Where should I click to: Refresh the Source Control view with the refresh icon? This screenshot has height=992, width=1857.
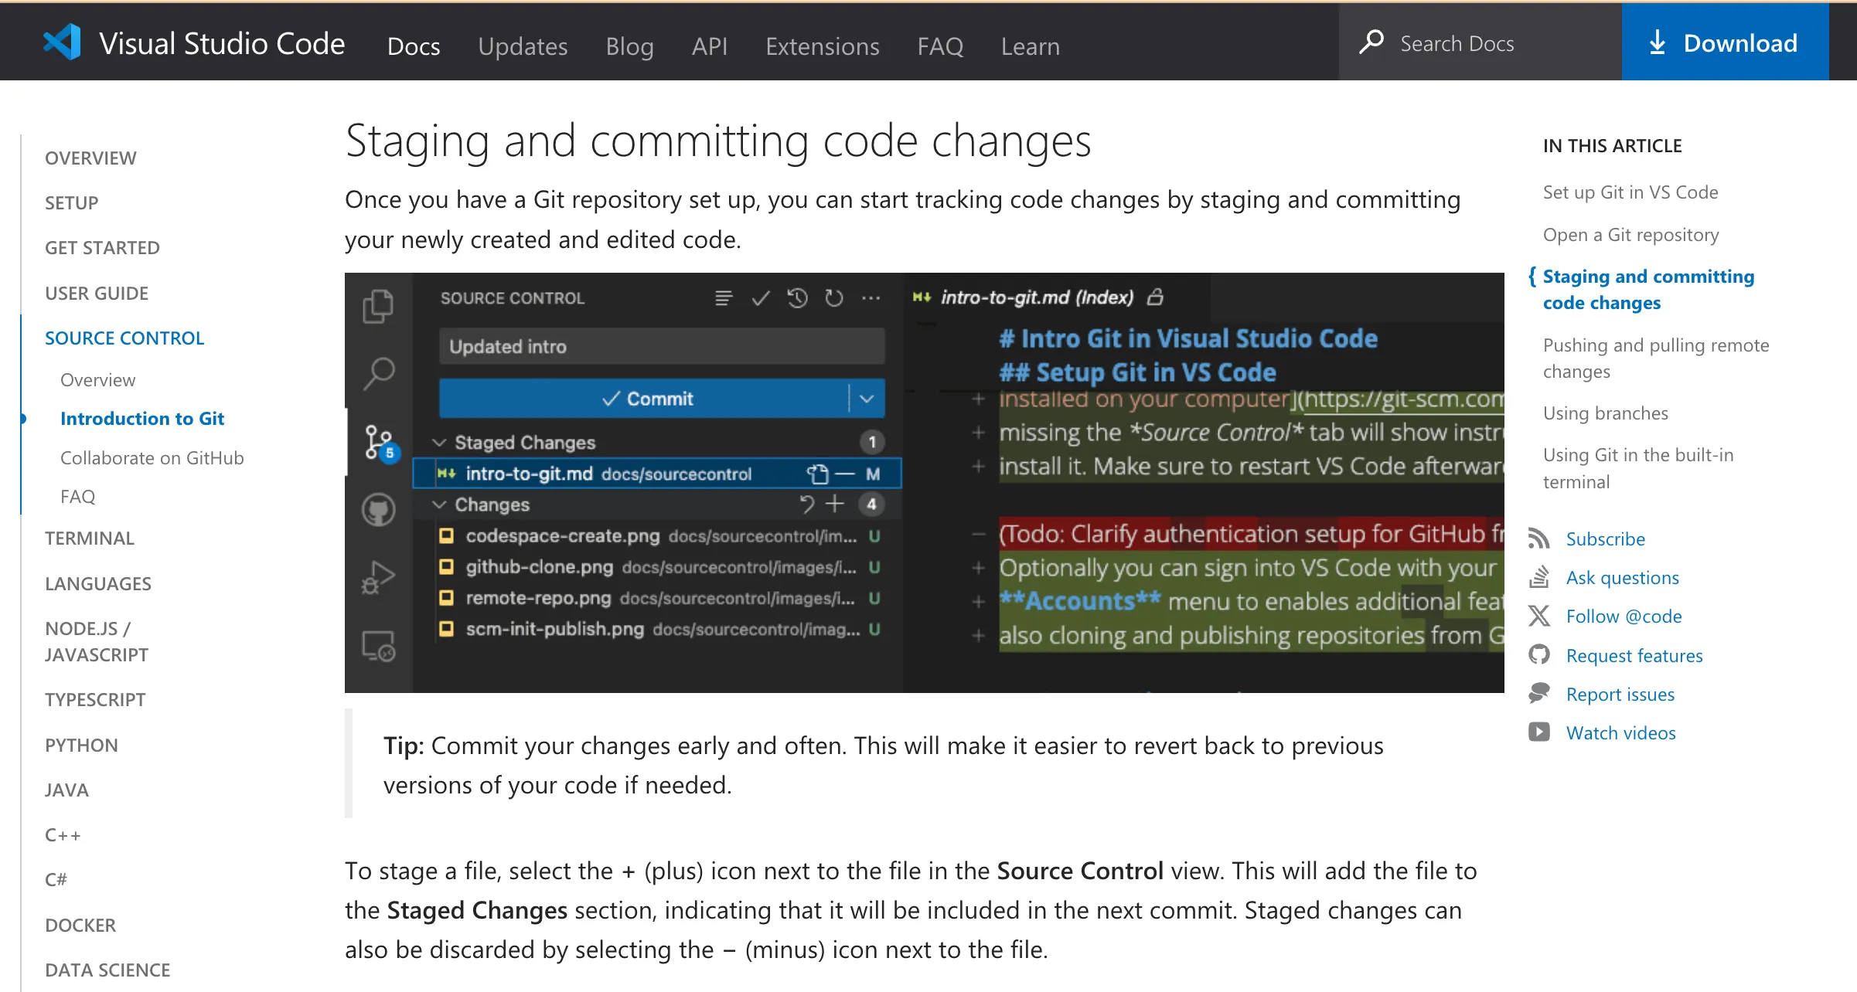tap(834, 298)
